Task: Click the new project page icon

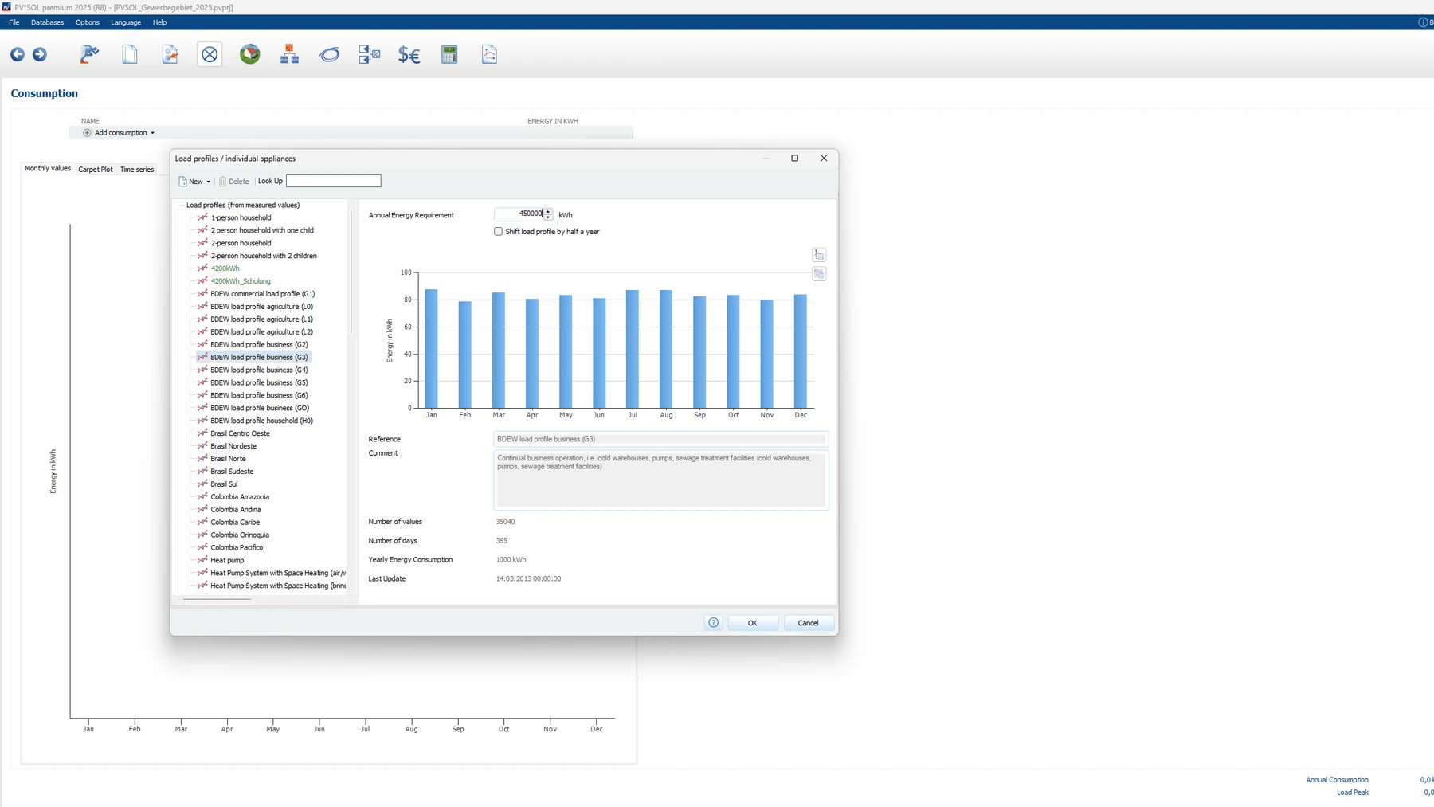Action: [129, 54]
